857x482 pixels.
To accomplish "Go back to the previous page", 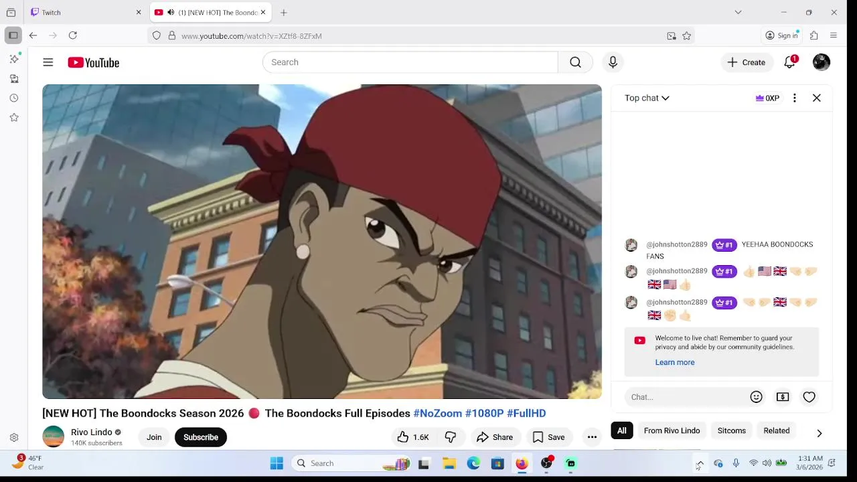I will pyautogui.click(x=33, y=35).
